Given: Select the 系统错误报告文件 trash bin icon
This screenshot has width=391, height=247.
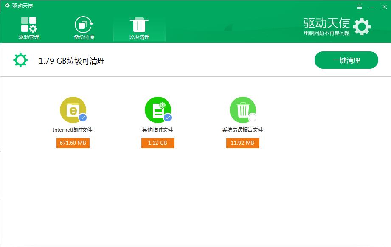Looking at the screenshot, I should [242, 110].
